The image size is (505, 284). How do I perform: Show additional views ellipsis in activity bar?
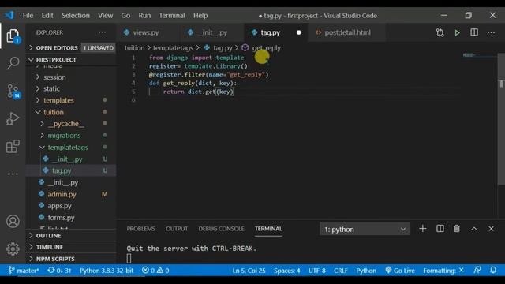tap(13, 174)
